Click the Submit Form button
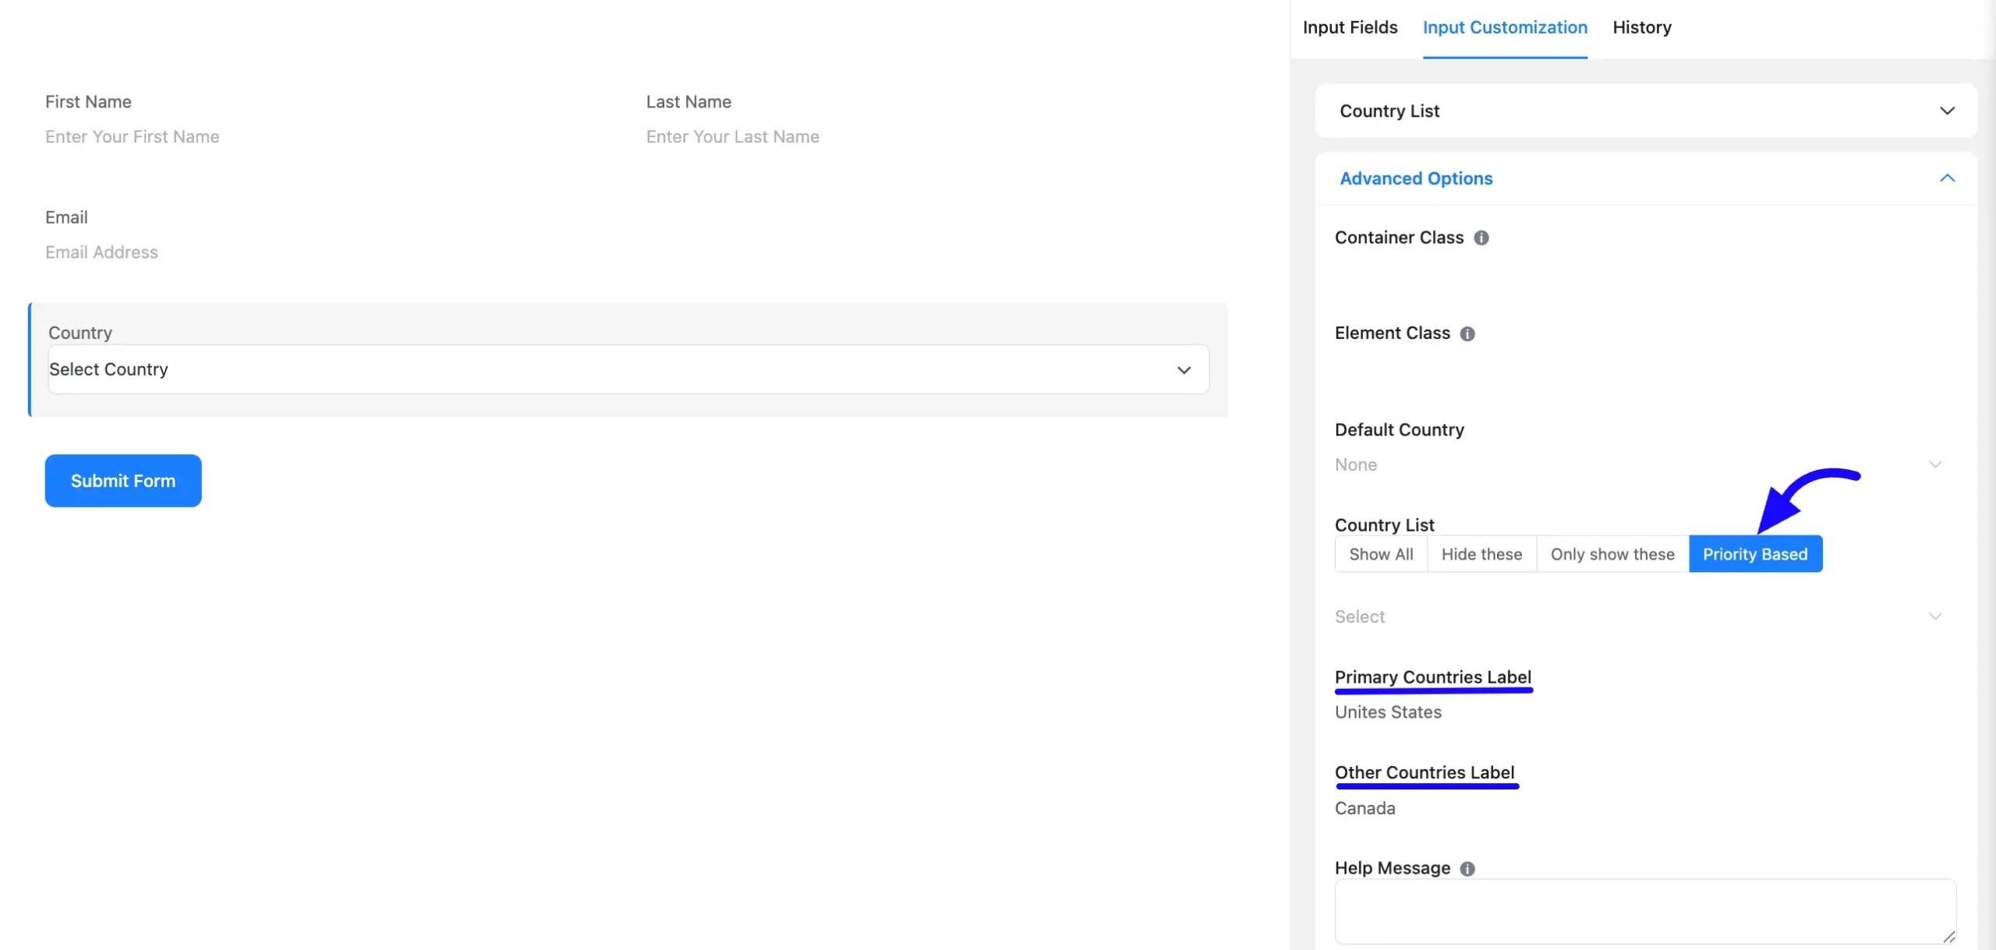This screenshot has height=950, width=1996. click(123, 481)
